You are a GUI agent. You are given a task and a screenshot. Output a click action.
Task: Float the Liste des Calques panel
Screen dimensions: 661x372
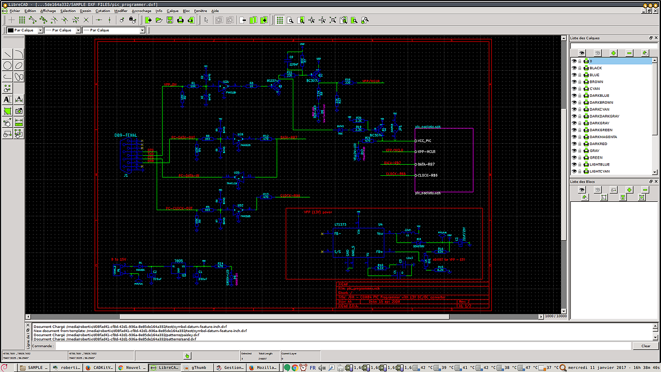(651, 38)
